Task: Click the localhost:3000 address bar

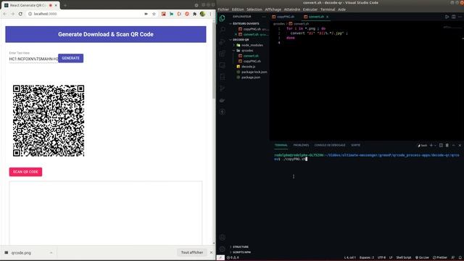Action: (x=86, y=14)
